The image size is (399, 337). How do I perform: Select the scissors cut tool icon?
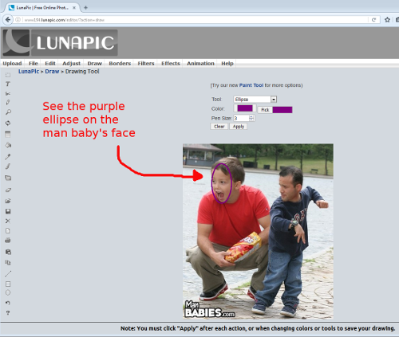click(x=8, y=93)
